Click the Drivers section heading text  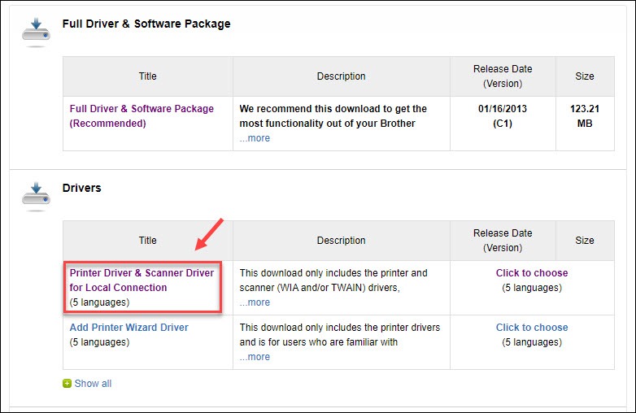[x=82, y=188]
